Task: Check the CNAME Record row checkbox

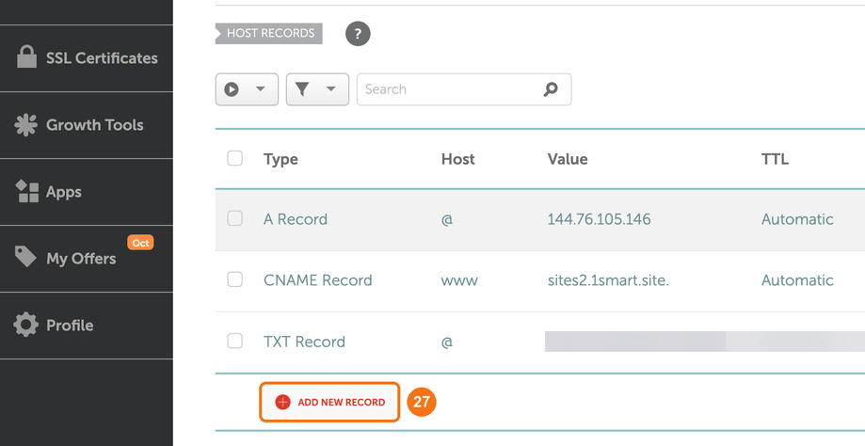Action: point(235,279)
